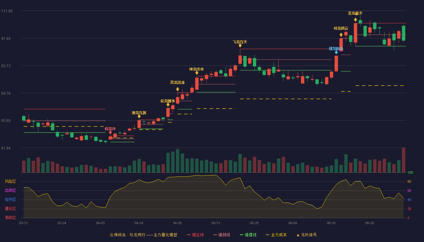
Task: Select the blue arrow under 强龙抬头
Action: coord(336,52)
